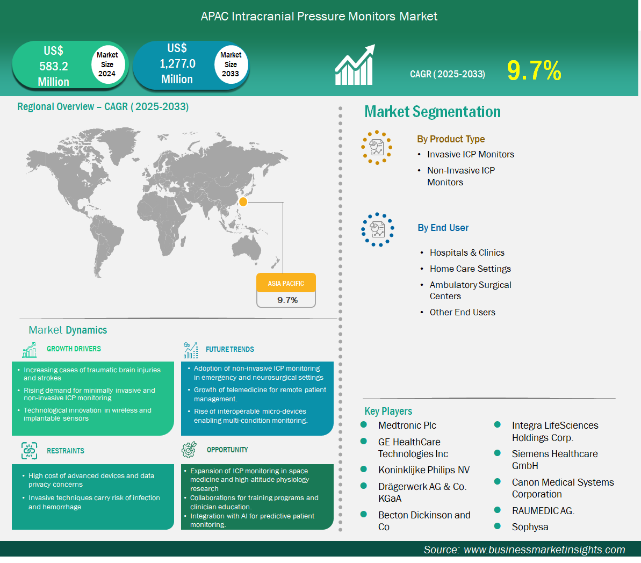Click the Restraints broken-link icon
641x563 pixels.
(30, 451)
